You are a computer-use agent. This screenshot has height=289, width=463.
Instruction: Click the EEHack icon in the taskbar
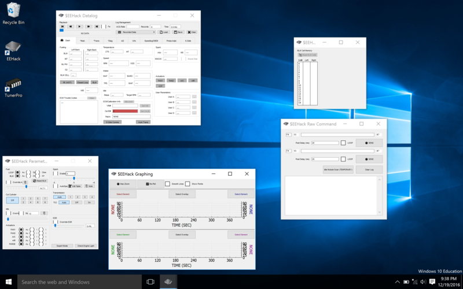pyautogui.click(x=168, y=281)
